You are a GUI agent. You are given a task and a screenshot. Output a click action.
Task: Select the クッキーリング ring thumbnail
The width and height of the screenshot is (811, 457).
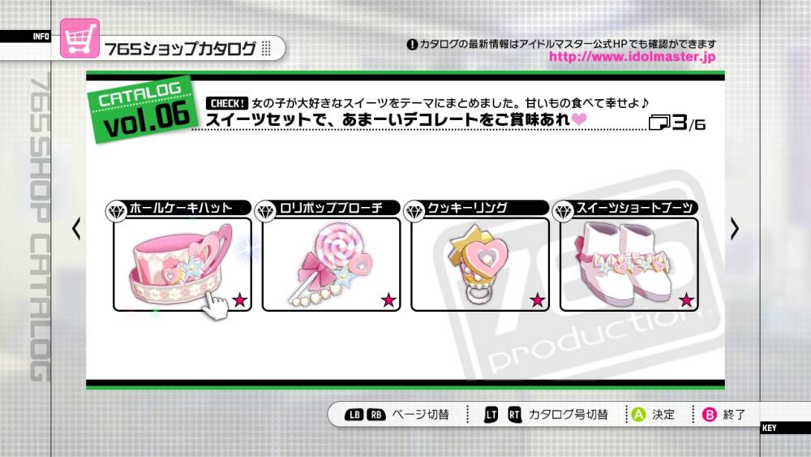tap(480, 265)
